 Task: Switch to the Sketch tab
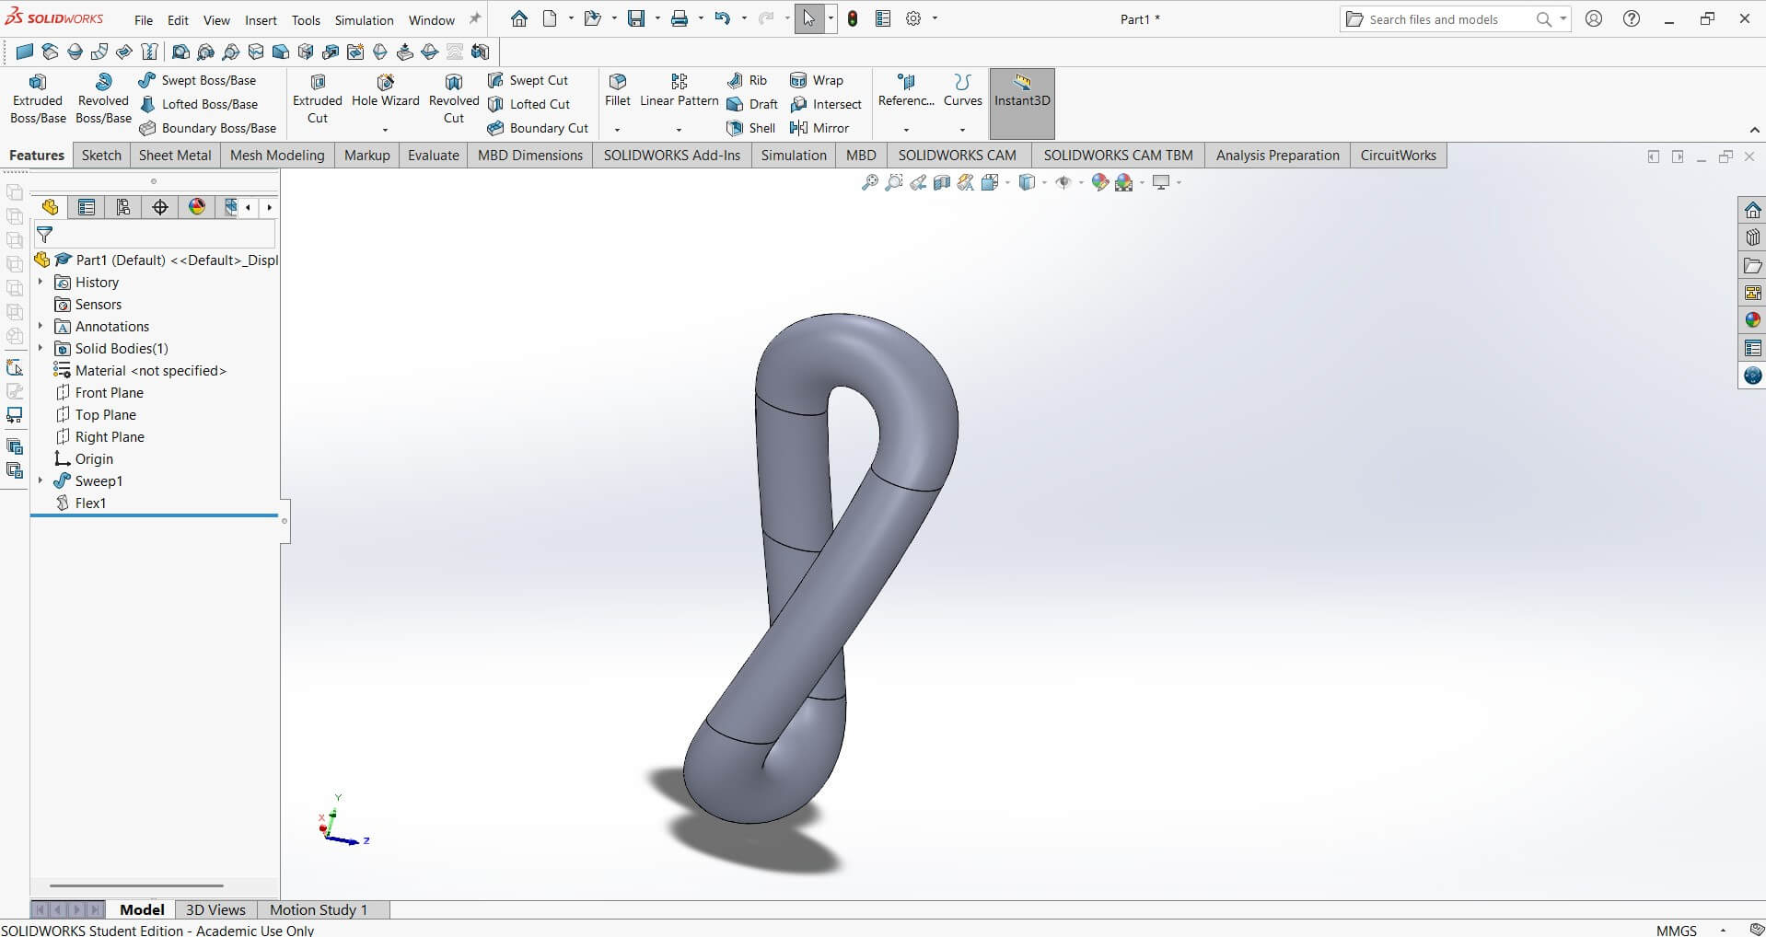tap(101, 156)
